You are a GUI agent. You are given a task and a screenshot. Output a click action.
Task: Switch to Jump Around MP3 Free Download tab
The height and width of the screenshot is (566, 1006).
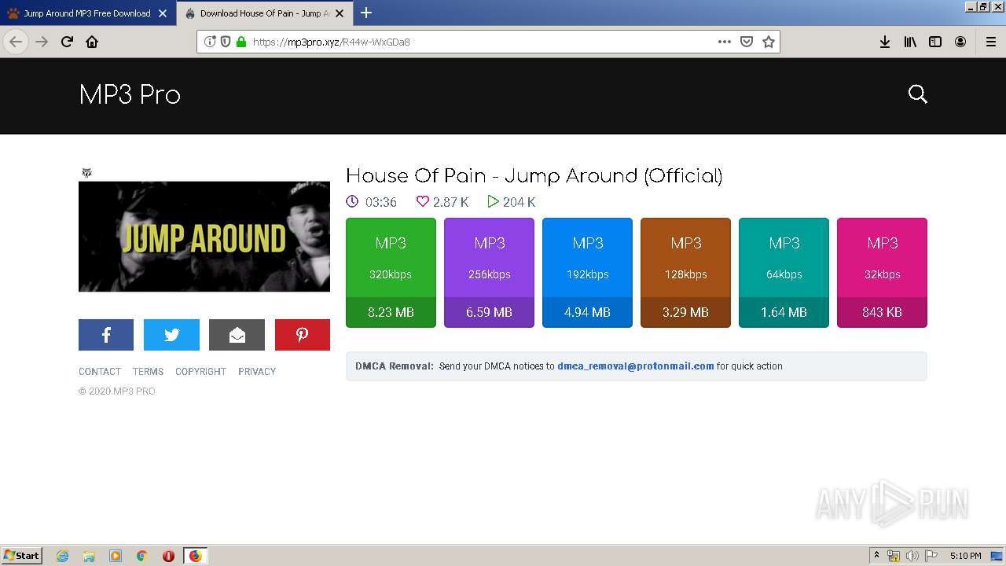tap(88, 13)
